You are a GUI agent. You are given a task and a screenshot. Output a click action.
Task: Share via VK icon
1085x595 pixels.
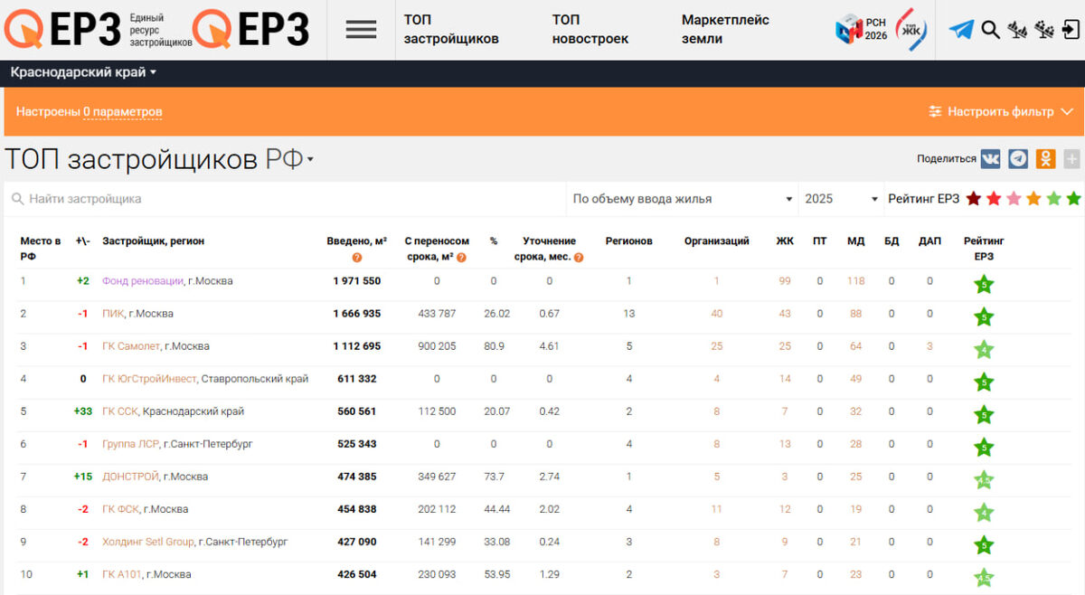tap(991, 158)
